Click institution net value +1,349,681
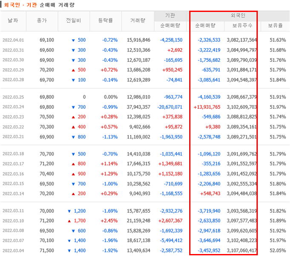This screenshot has width=294, height=260. [x=170, y=164]
